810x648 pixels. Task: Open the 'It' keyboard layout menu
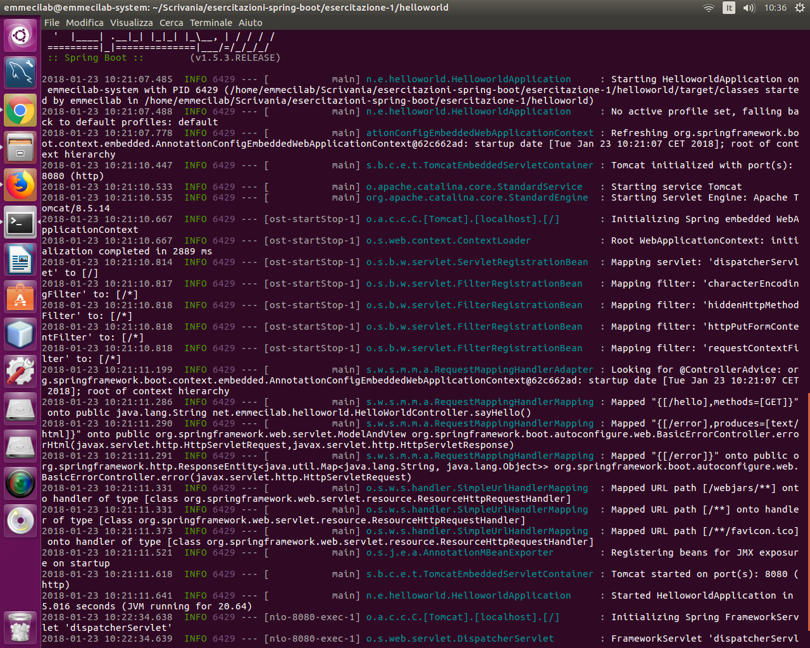[729, 8]
